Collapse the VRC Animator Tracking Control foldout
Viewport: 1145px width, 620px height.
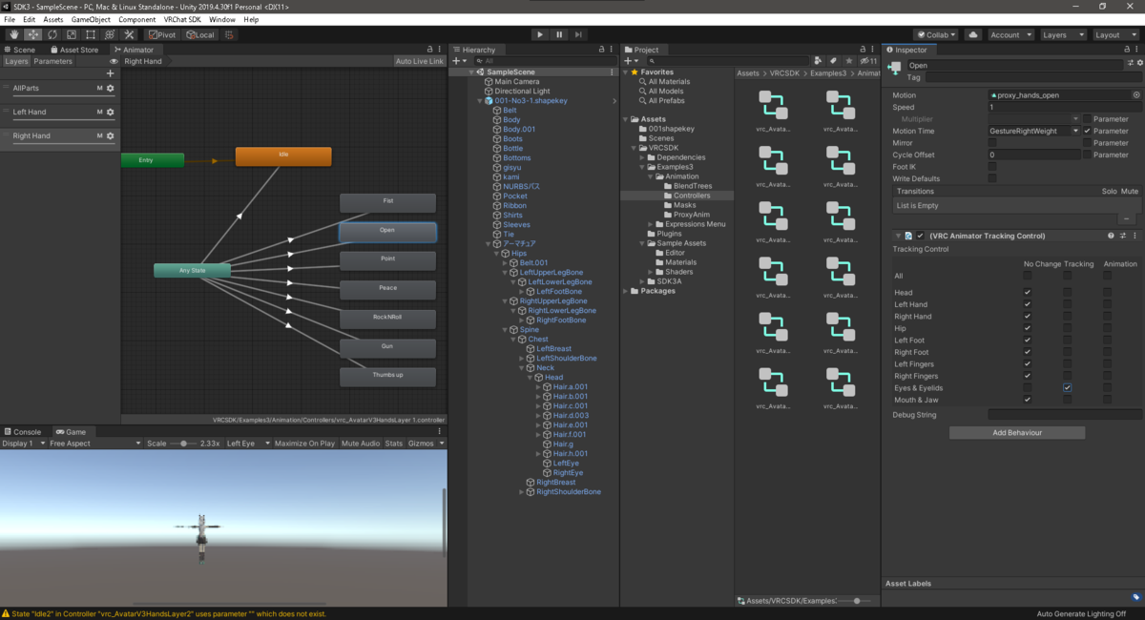[x=898, y=236]
